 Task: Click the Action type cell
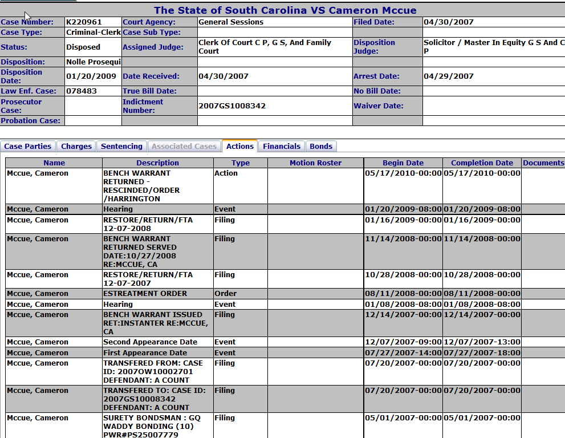pyautogui.click(x=226, y=173)
